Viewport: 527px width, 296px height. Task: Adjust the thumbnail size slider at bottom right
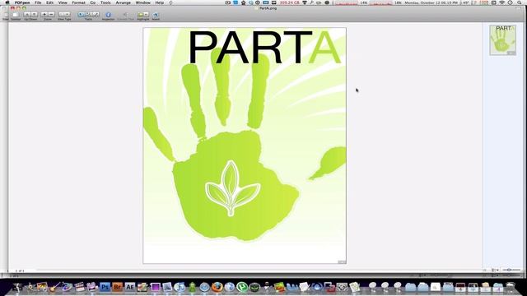click(511, 270)
